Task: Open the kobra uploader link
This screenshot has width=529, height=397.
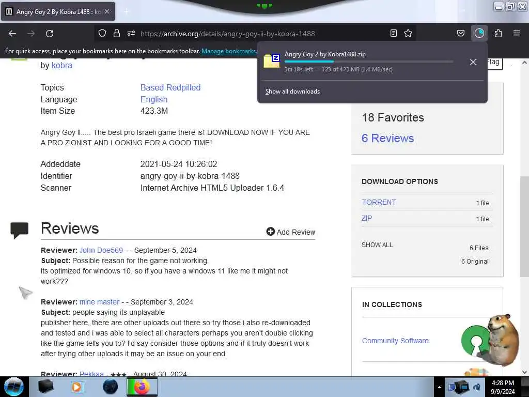Action: (62, 66)
